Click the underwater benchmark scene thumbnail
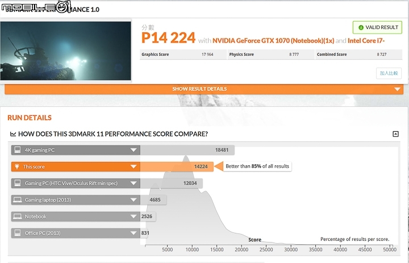Viewport: 409px width, 263px height. tap(65, 51)
